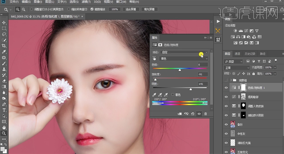Select the Clone Stamp tool
Screen dimensions: 284x154
tap(4, 69)
